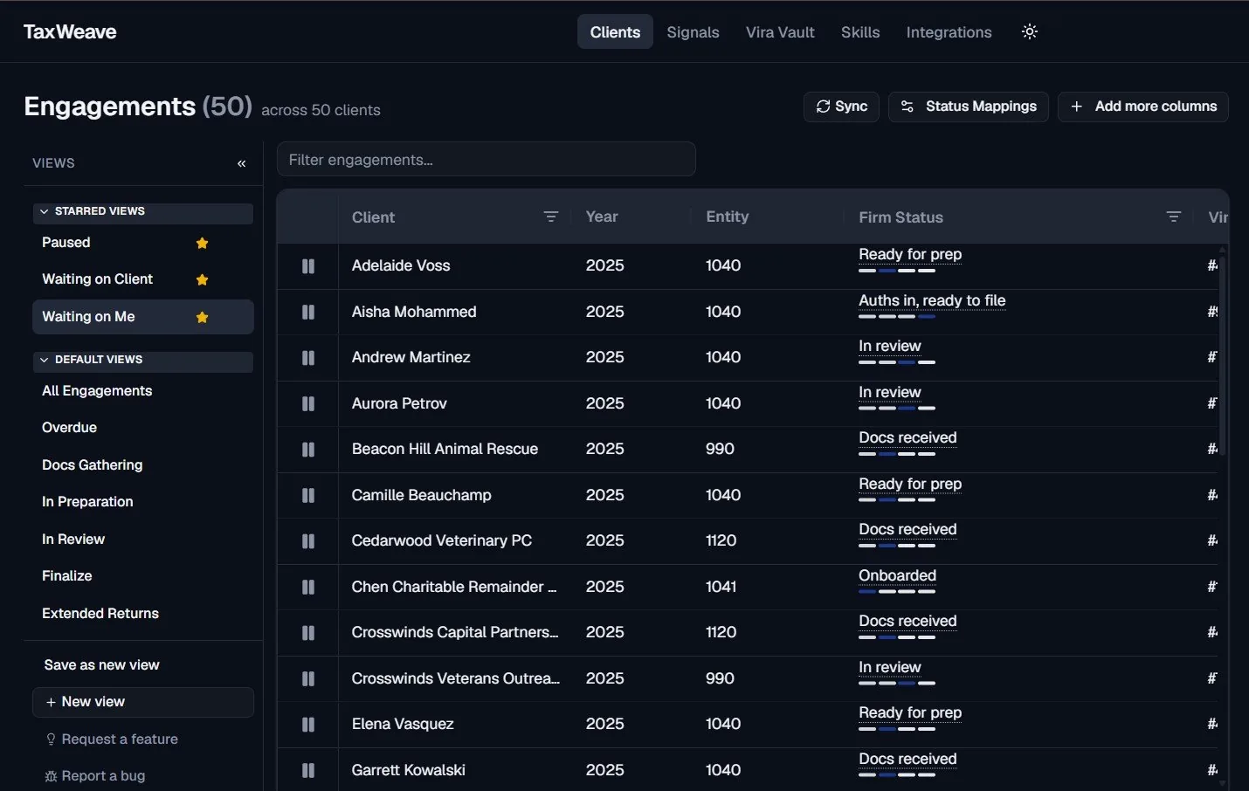Open the All Engagements view
The image size is (1249, 791).
(x=97, y=390)
